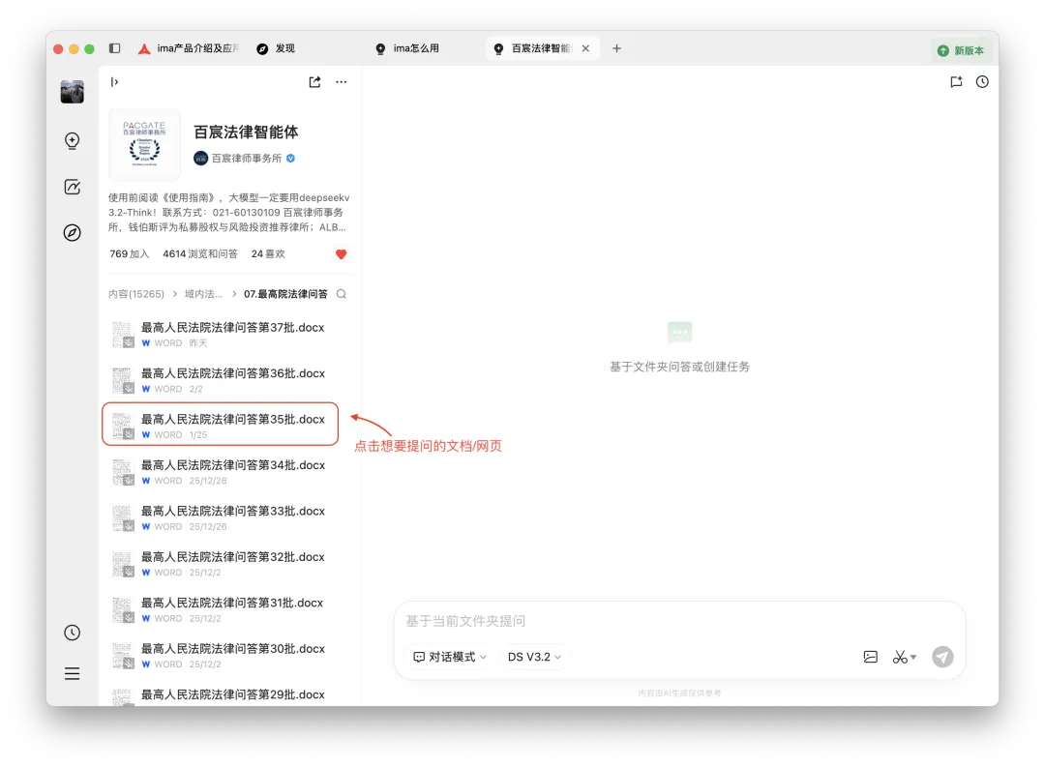The image size is (1045, 767).
Task: Open the scissors screenshot tool dropdown
Action: coord(905,657)
